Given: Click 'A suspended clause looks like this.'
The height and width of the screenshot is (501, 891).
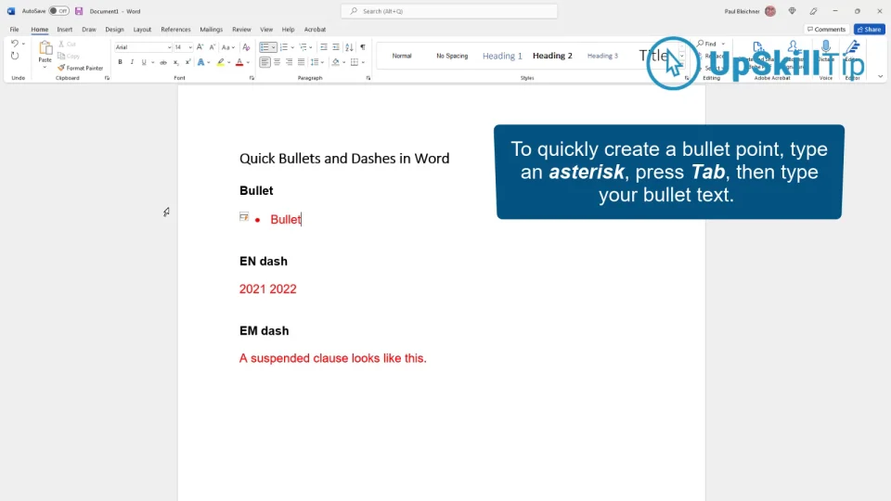Looking at the screenshot, I should pyautogui.click(x=332, y=358).
